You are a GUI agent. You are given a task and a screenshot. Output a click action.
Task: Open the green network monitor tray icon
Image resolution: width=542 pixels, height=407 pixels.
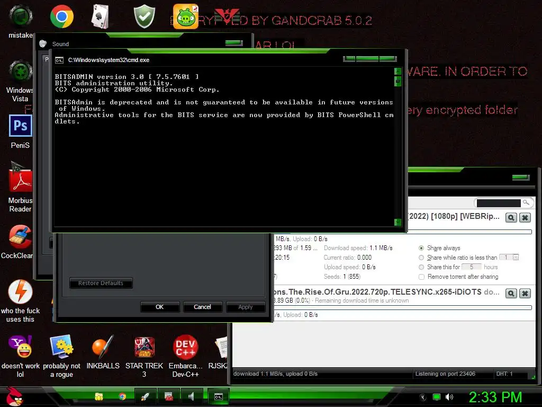click(x=437, y=397)
